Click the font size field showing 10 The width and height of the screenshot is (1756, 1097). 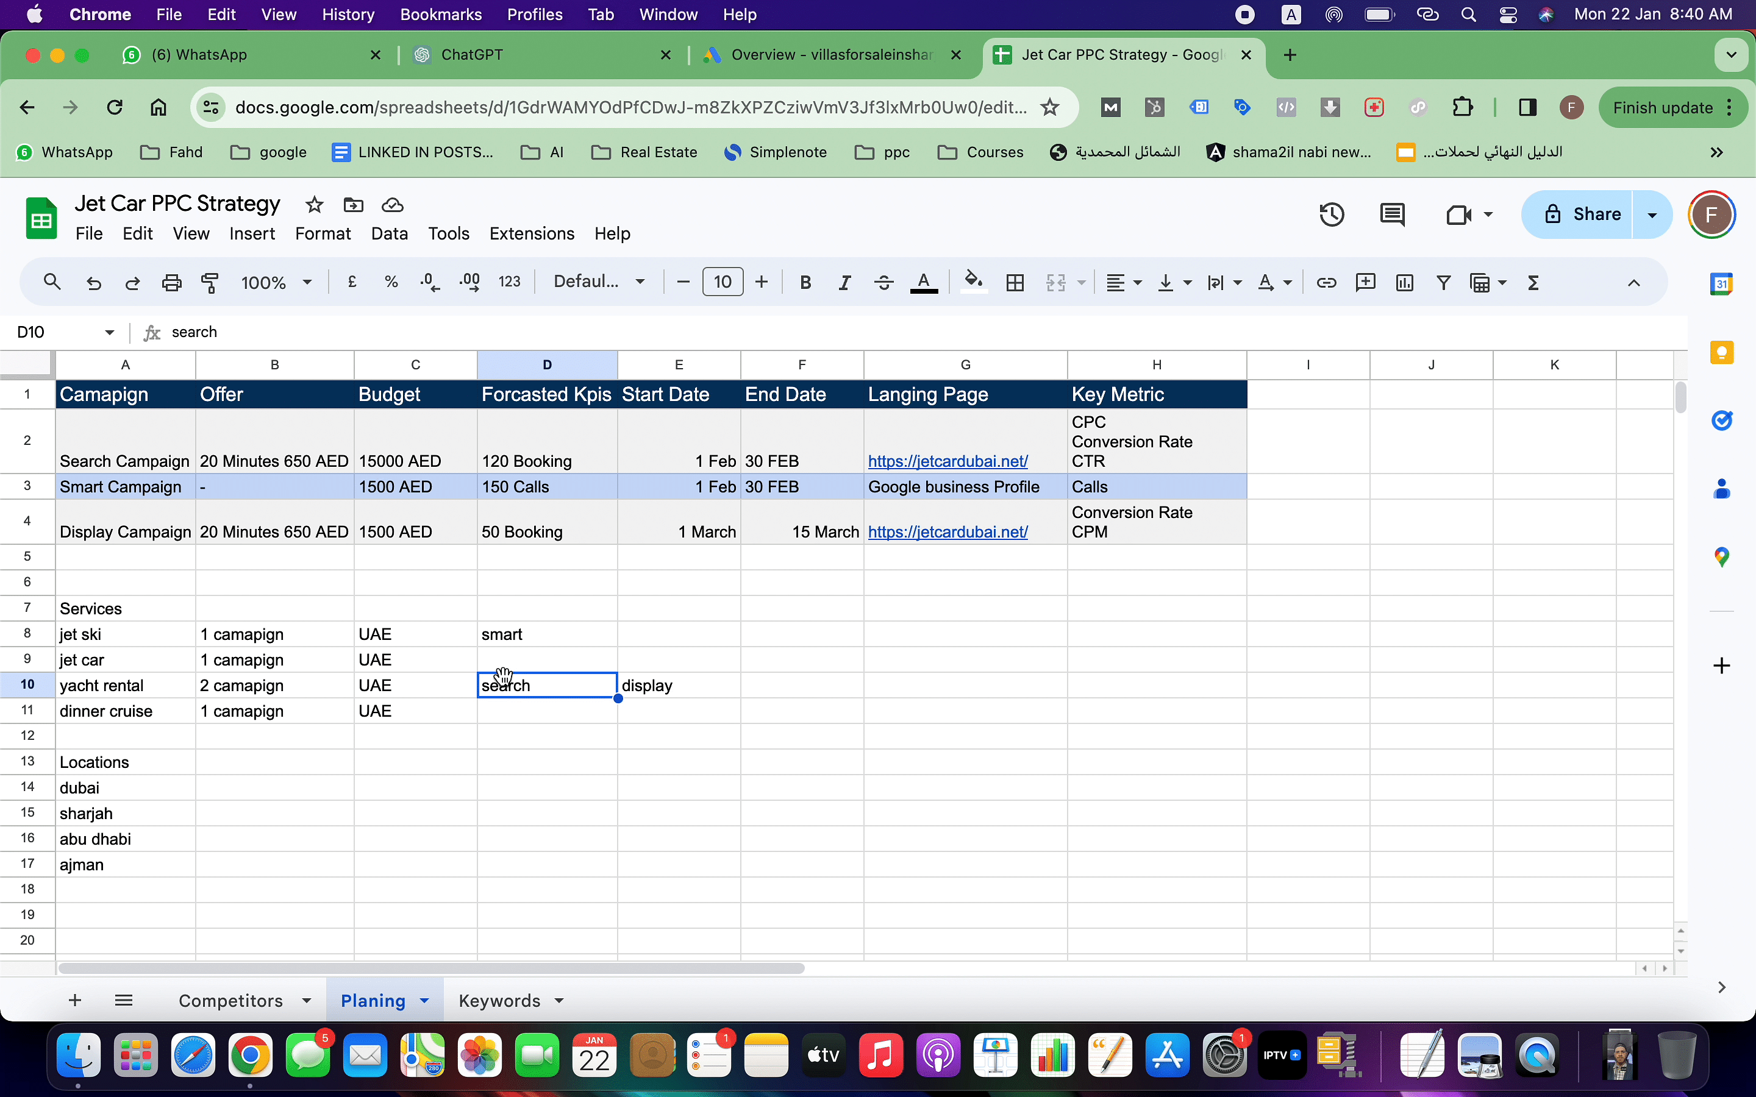click(x=722, y=282)
